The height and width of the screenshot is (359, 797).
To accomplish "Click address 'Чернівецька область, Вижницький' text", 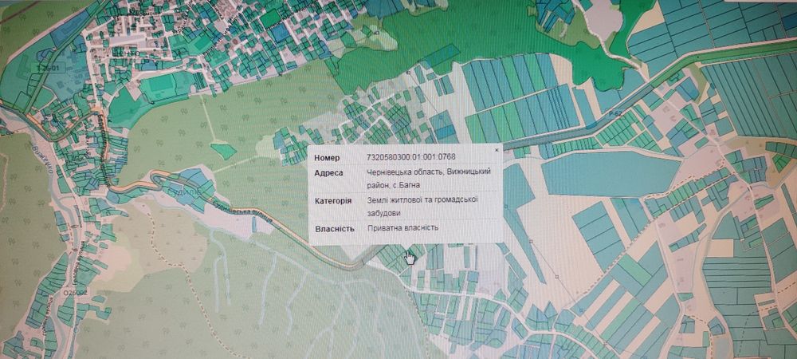I will (429, 172).
